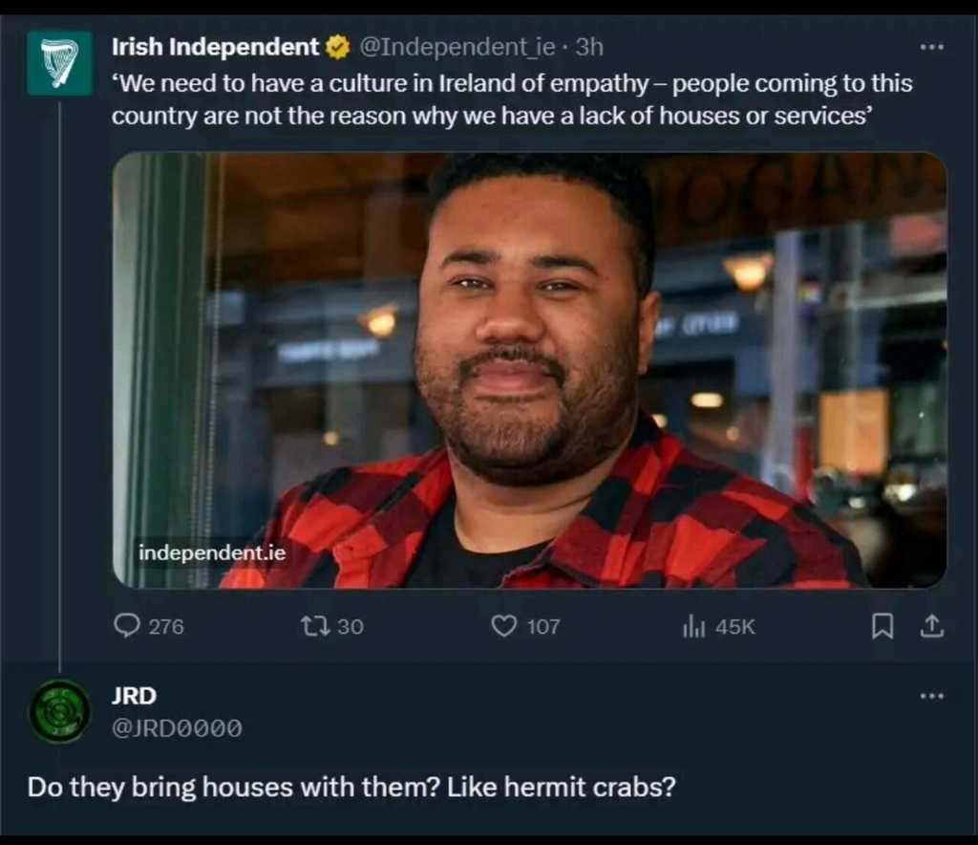This screenshot has height=845, width=978.
Task: Click the gold verified badge
Action: click(x=338, y=48)
